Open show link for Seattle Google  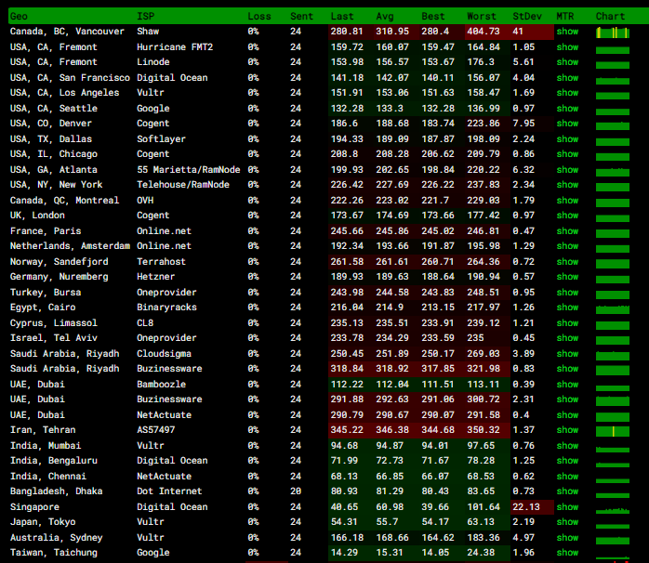(x=567, y=109)
